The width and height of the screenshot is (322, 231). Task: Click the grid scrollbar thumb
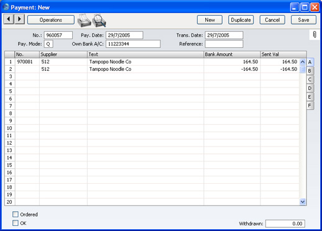coord(303,69)
